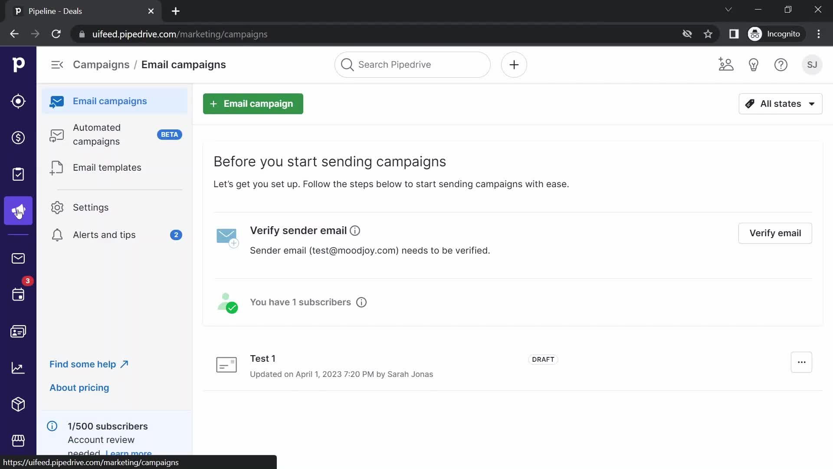Click the blocked third-party cookies eye icon

(x=687, y=34)
